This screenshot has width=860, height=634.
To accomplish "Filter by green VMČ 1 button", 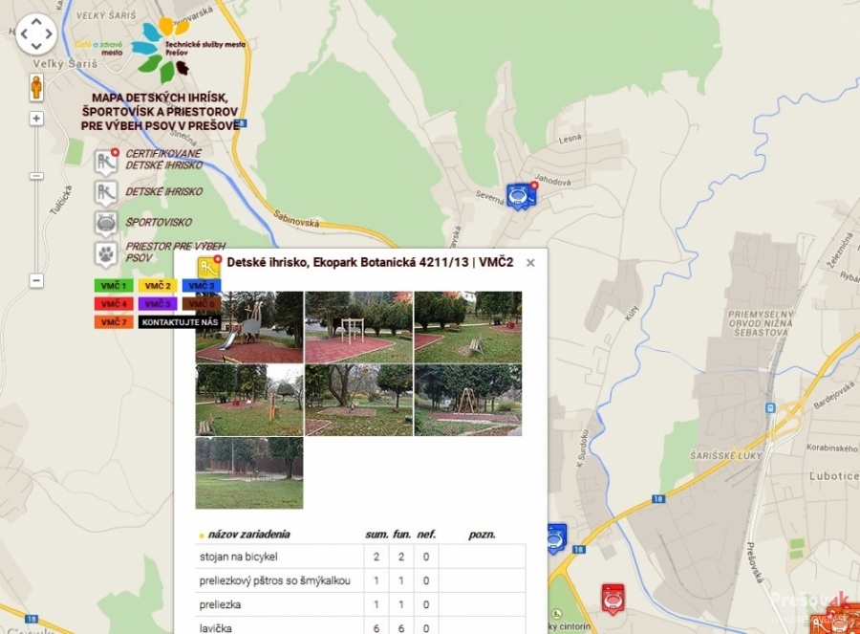I will click(x=114, y=285).
